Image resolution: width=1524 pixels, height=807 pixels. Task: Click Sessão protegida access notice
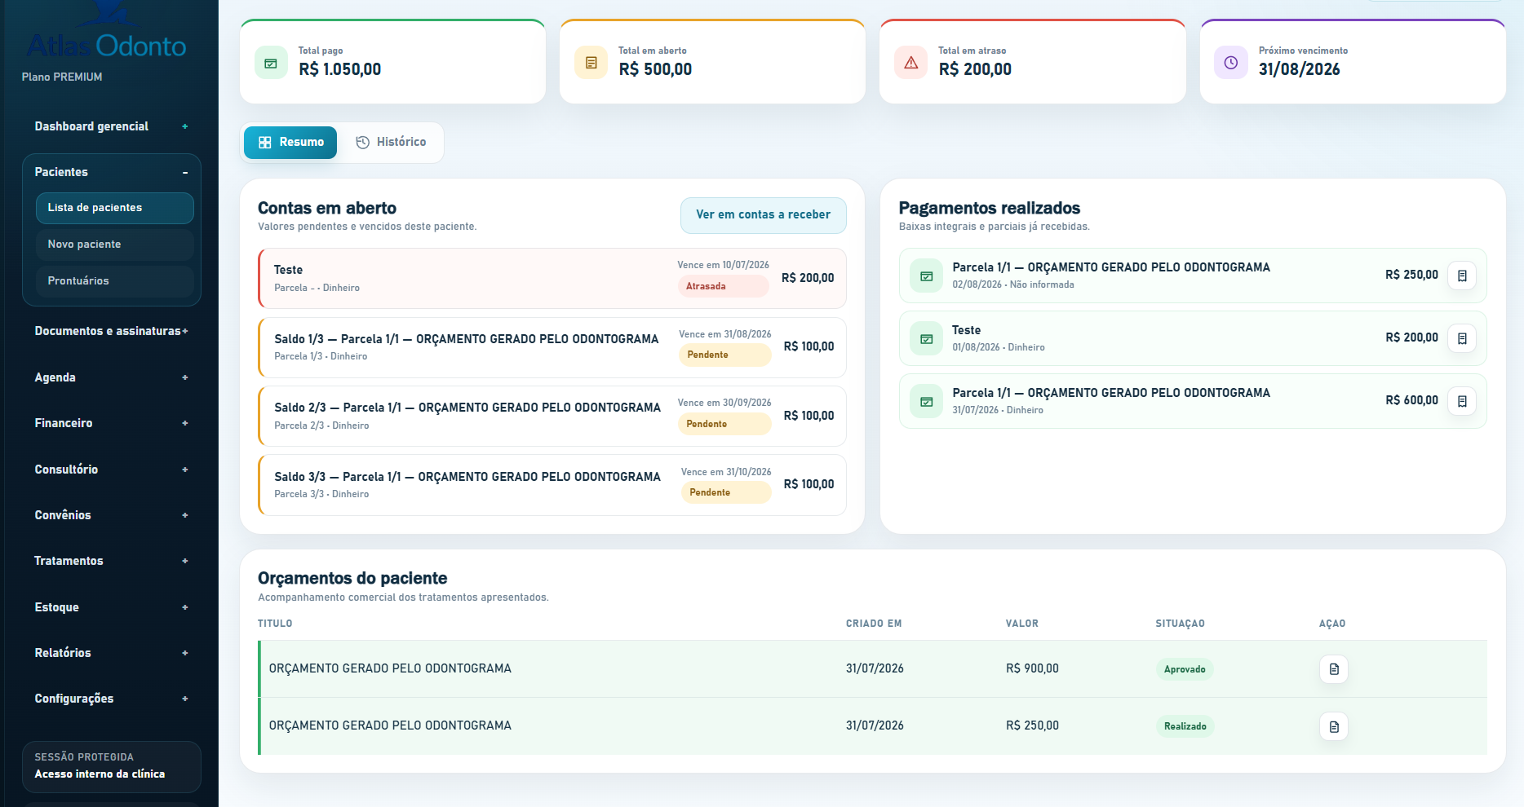[x=112, y=766]
